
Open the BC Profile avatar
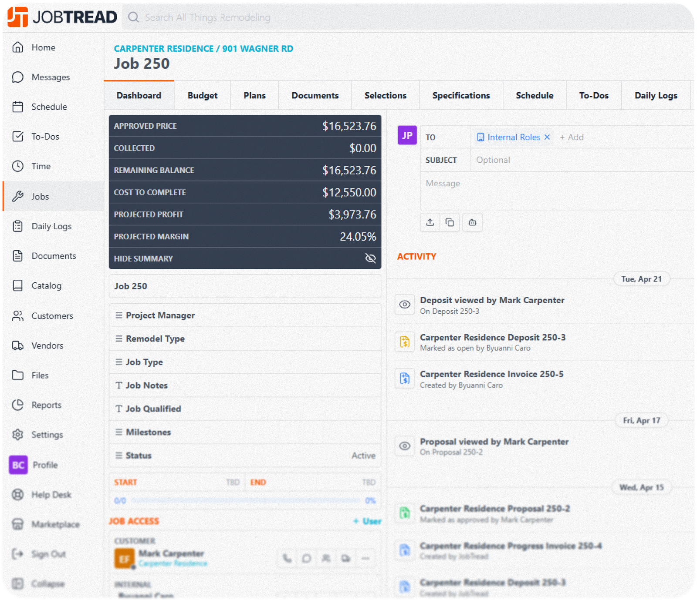[x=18, y=465]
